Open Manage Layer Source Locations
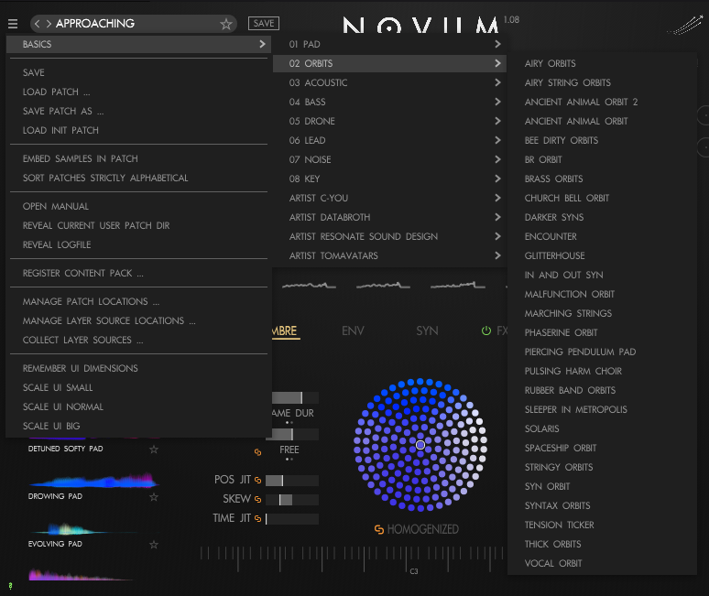The width and height of the screenshot is (709, 596). click(138, 320)
